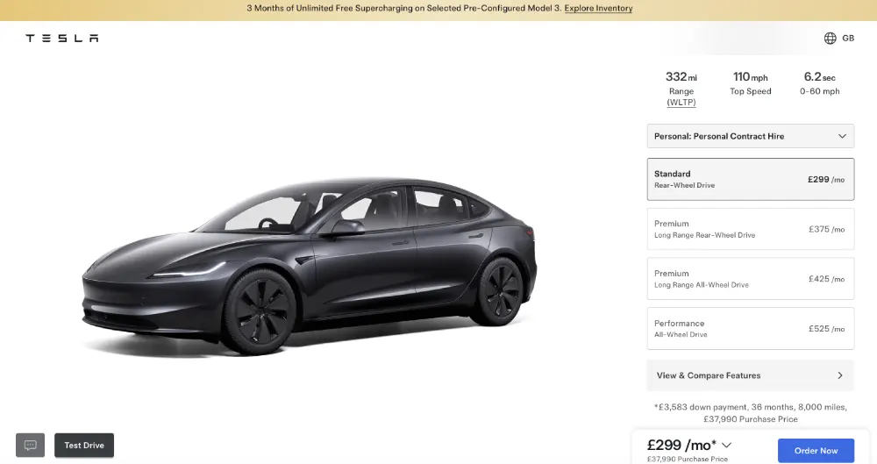The width and height of the screenshot is (877, 464).
Task: Open the chat bubble icon
Action: click(30, 445)
